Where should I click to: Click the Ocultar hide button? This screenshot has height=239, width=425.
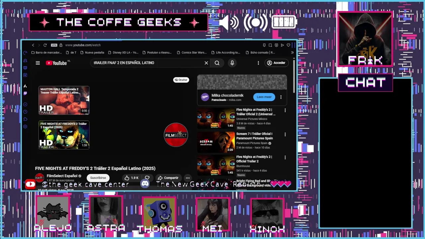(x=181, y=80)
